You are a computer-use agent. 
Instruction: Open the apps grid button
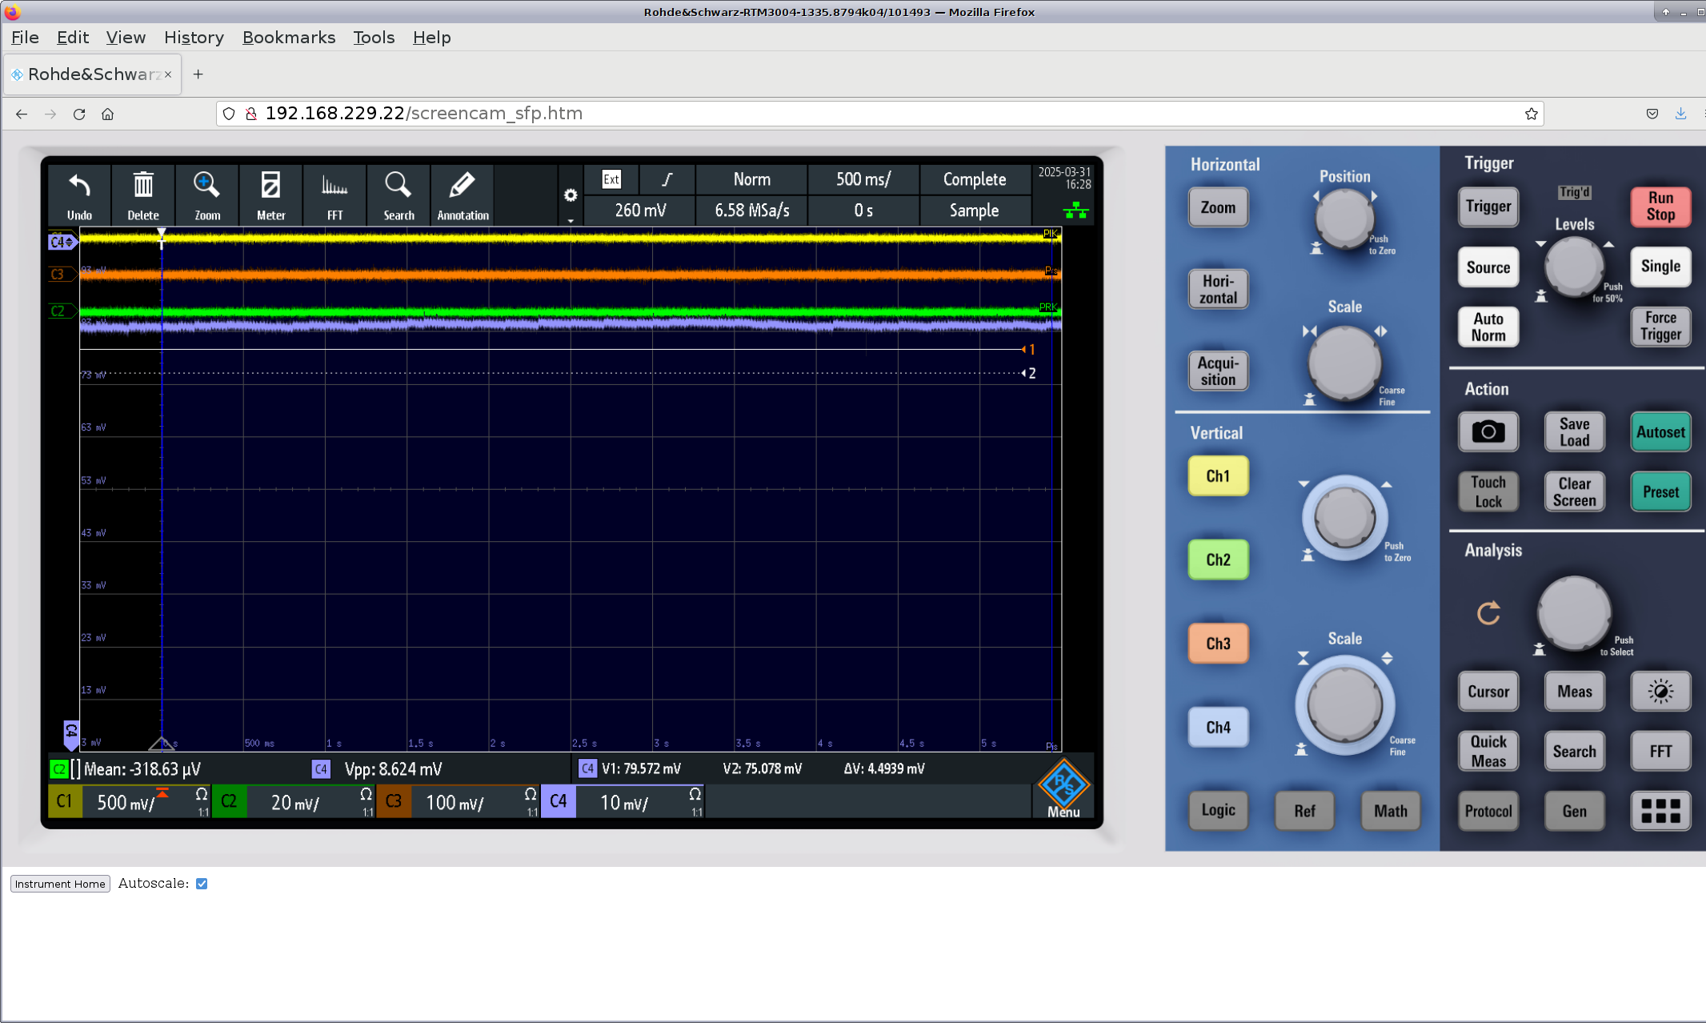click(x=1660, y=811)
